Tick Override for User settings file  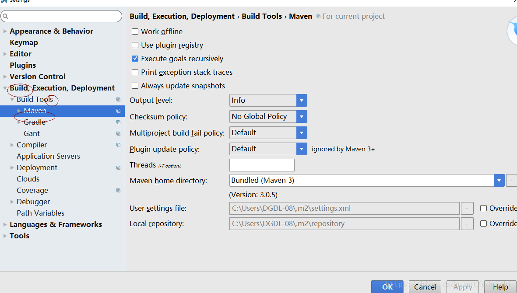click(x=483, y=208)
